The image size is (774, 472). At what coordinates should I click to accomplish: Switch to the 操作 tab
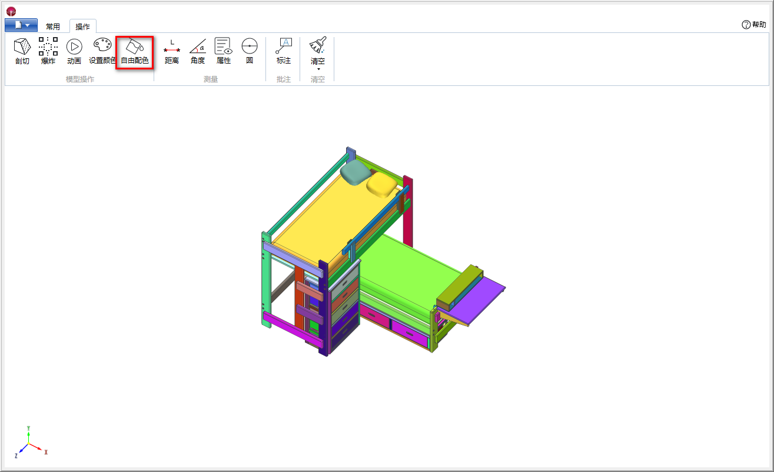tap(83, 26)
